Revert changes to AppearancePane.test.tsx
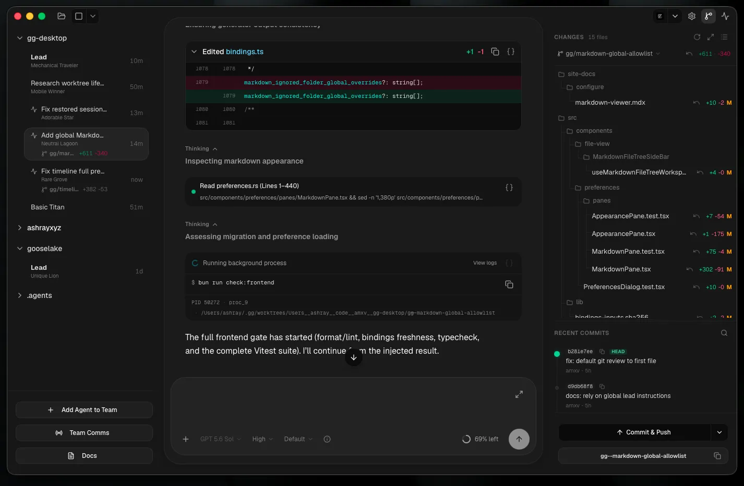This screenshot has height=486, width=744. (x=696, y=216)
